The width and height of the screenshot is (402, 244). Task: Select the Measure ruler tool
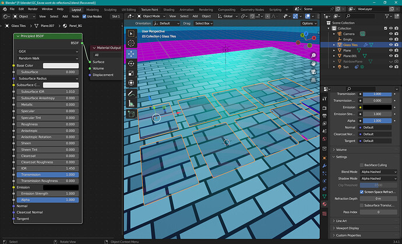pos(131,103)
